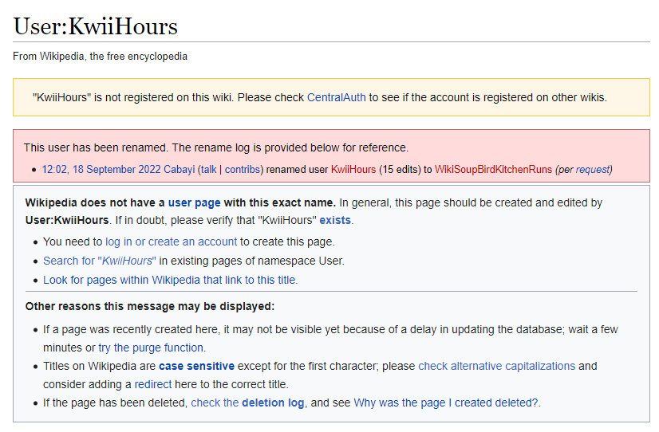The height and width of the screenshot is (432, 659).
Task: Follow the 'request' link in rename log
Action: [x=593, y=169]
